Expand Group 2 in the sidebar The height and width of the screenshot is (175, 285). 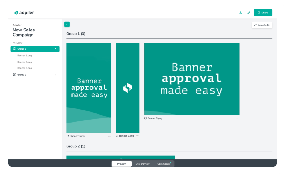[x=55, y=75]
